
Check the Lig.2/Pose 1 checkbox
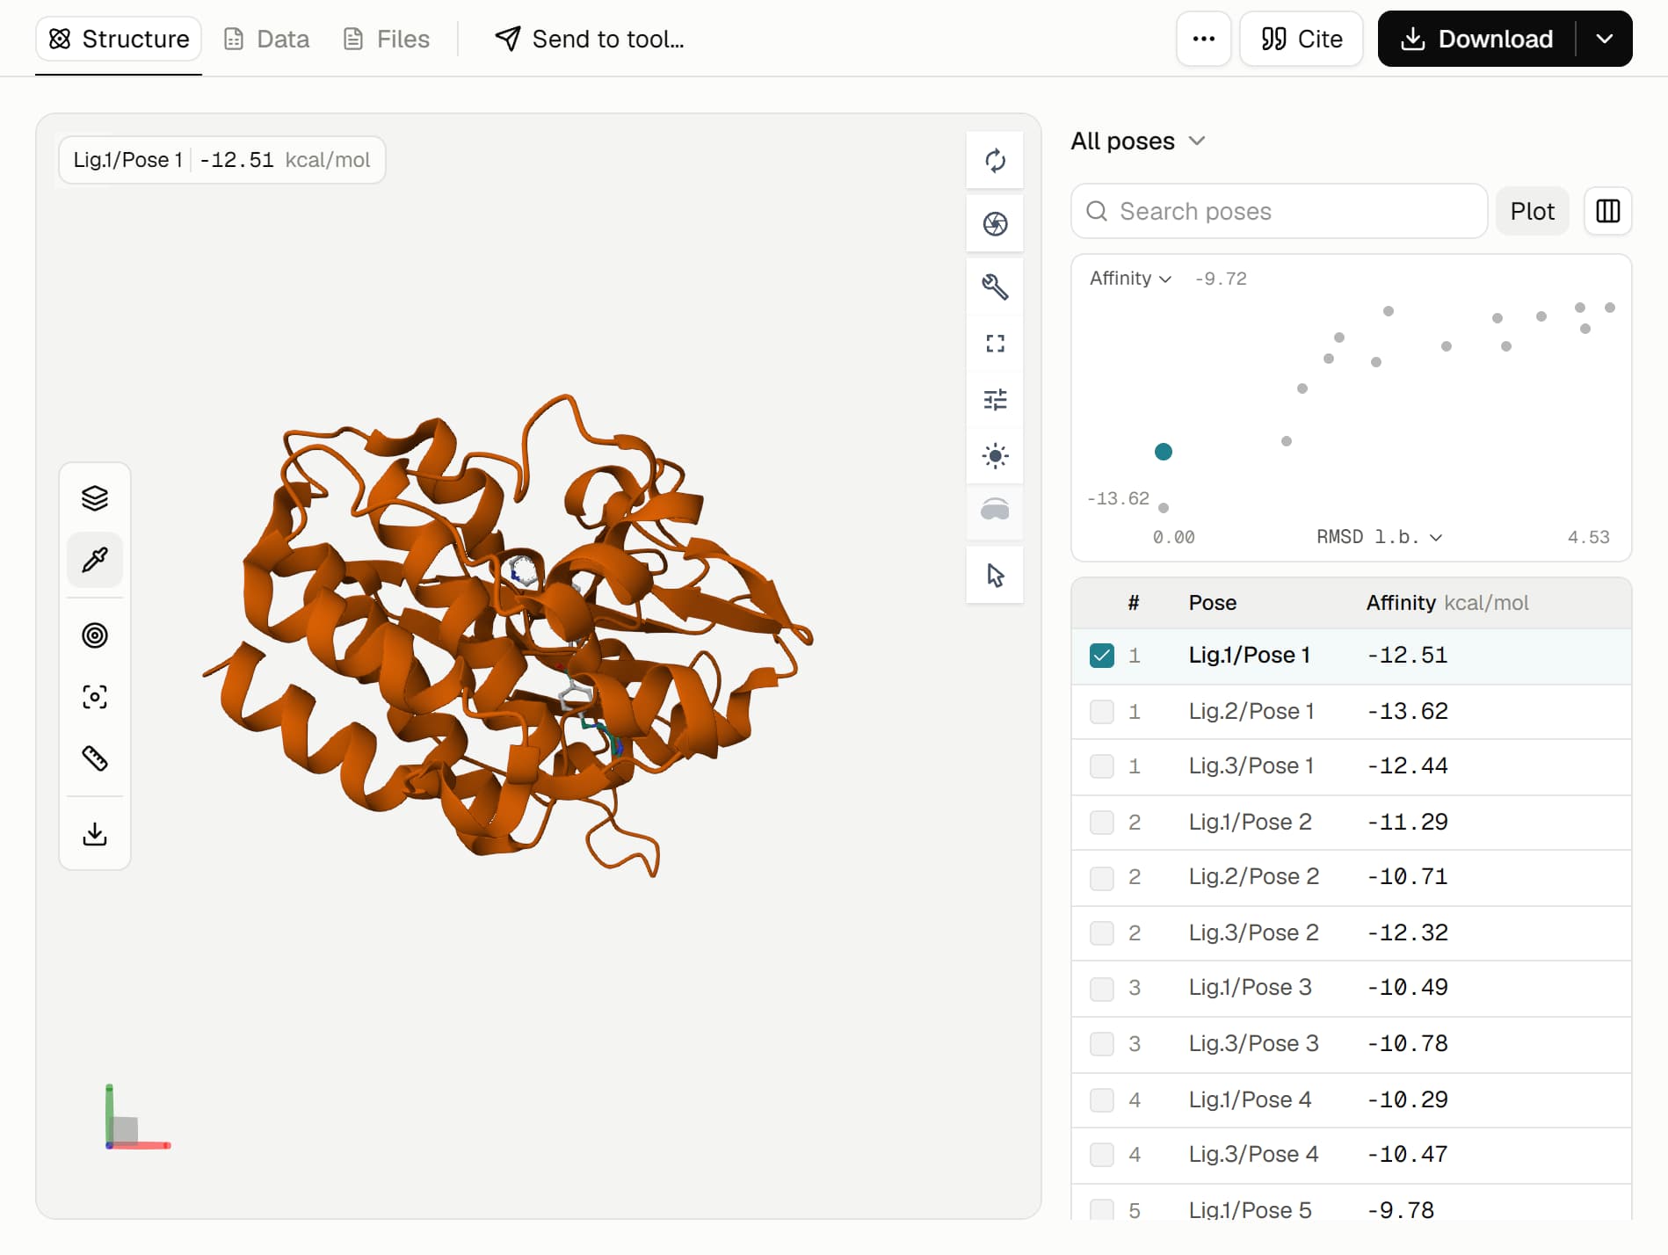pos(1101,711)
